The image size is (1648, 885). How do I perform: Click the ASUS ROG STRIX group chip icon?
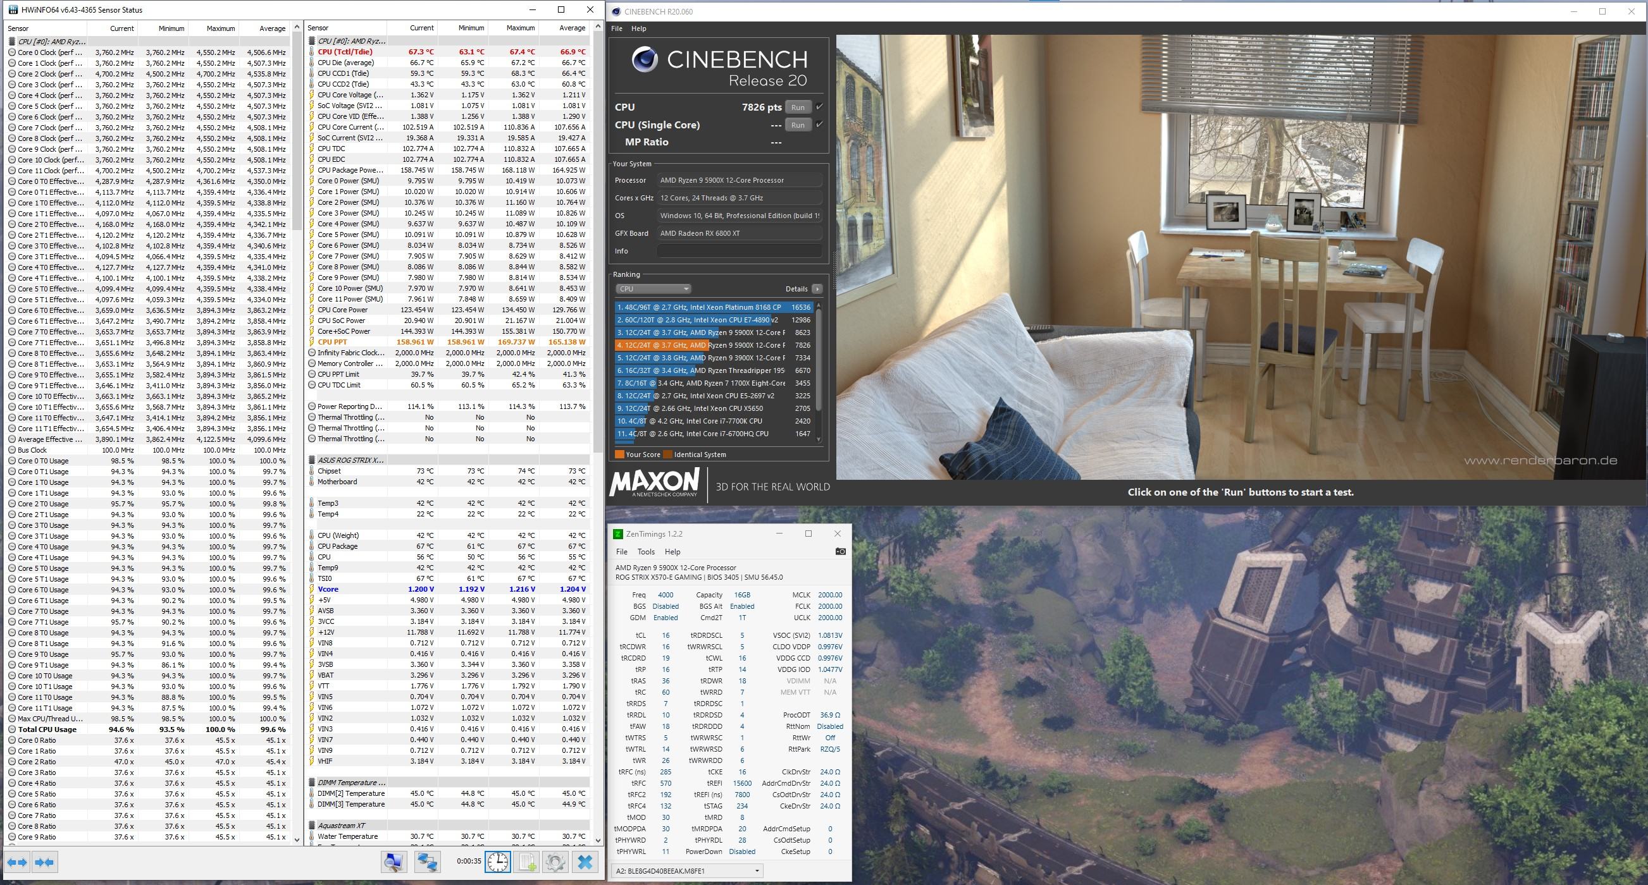pyautogui.click(x=311, y=460)
